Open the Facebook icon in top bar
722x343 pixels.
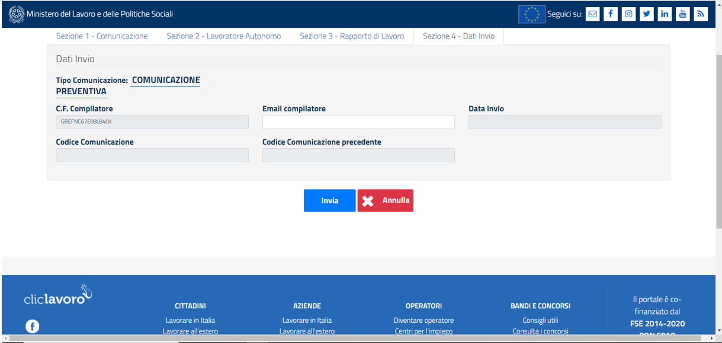pyautogui.click(x=610, y=14)
